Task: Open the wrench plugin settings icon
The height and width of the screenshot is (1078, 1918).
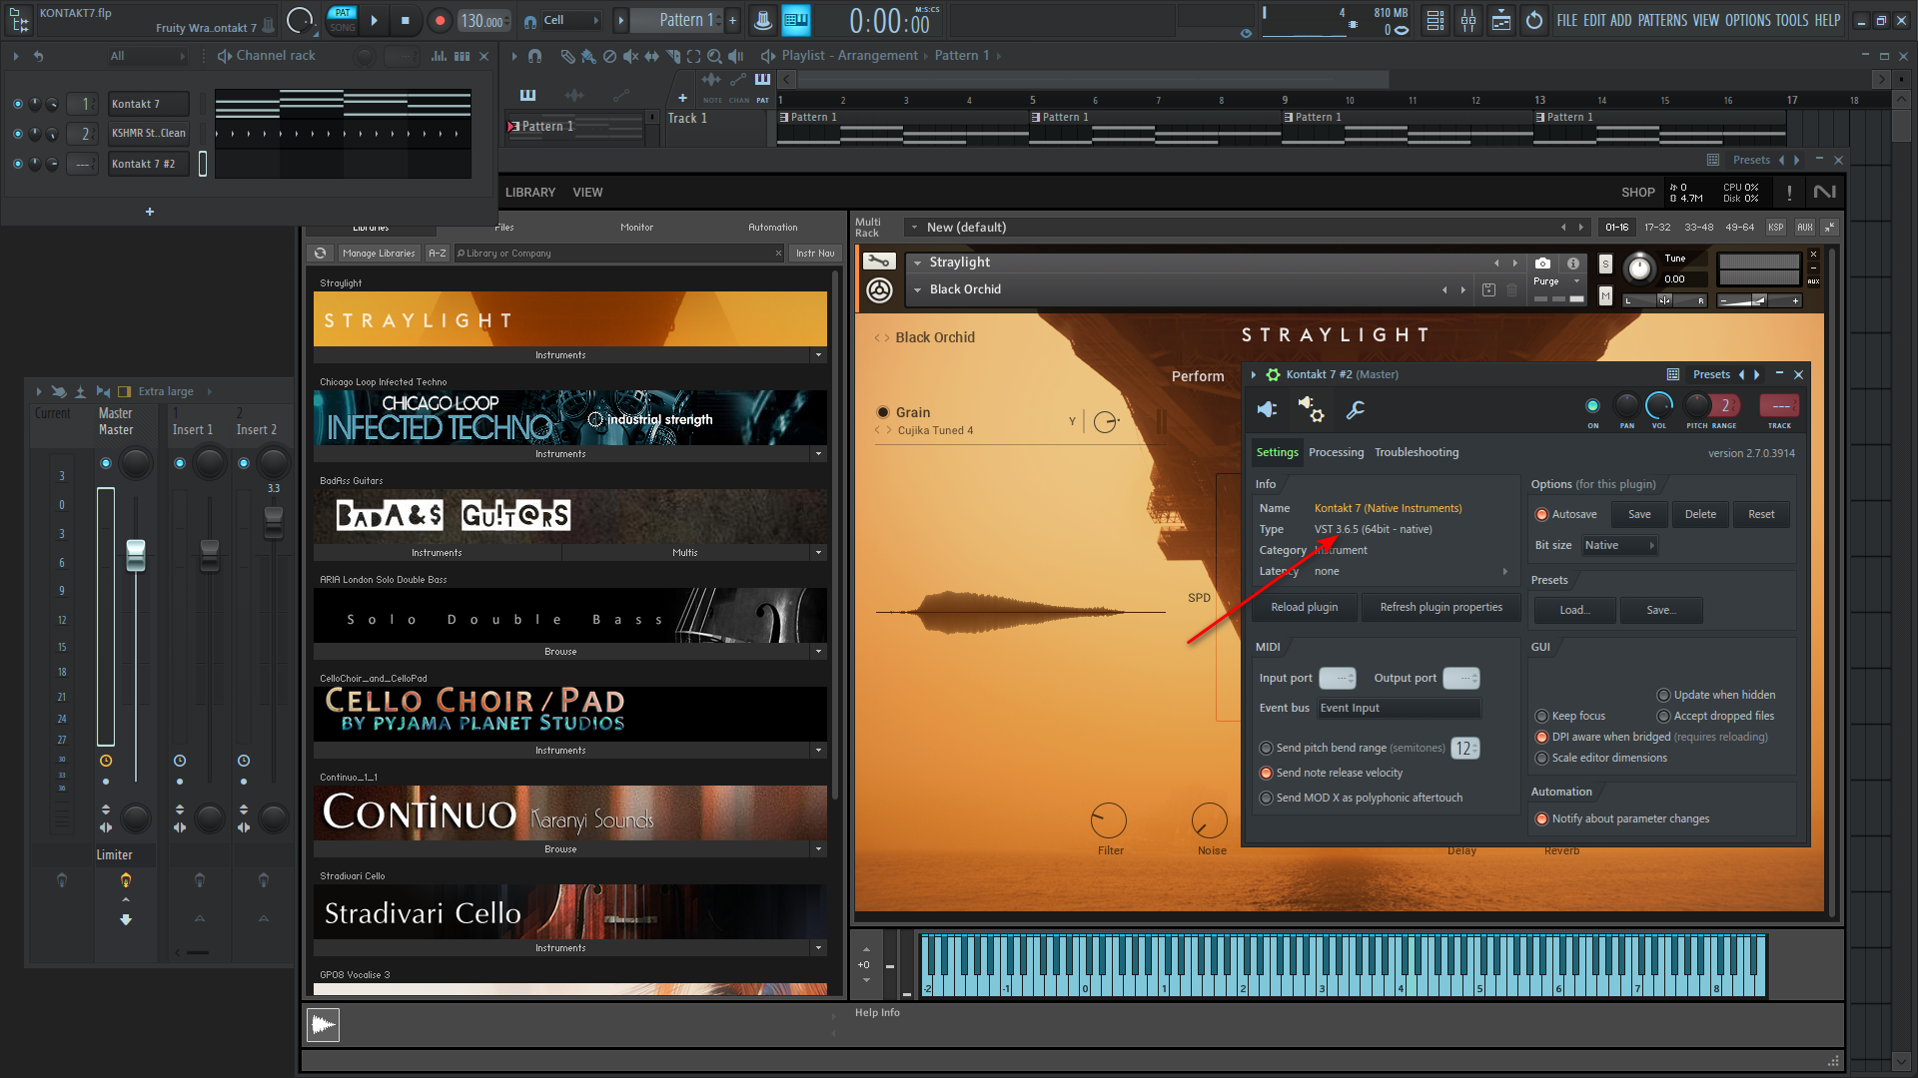Action: (x=1356, y=409)
